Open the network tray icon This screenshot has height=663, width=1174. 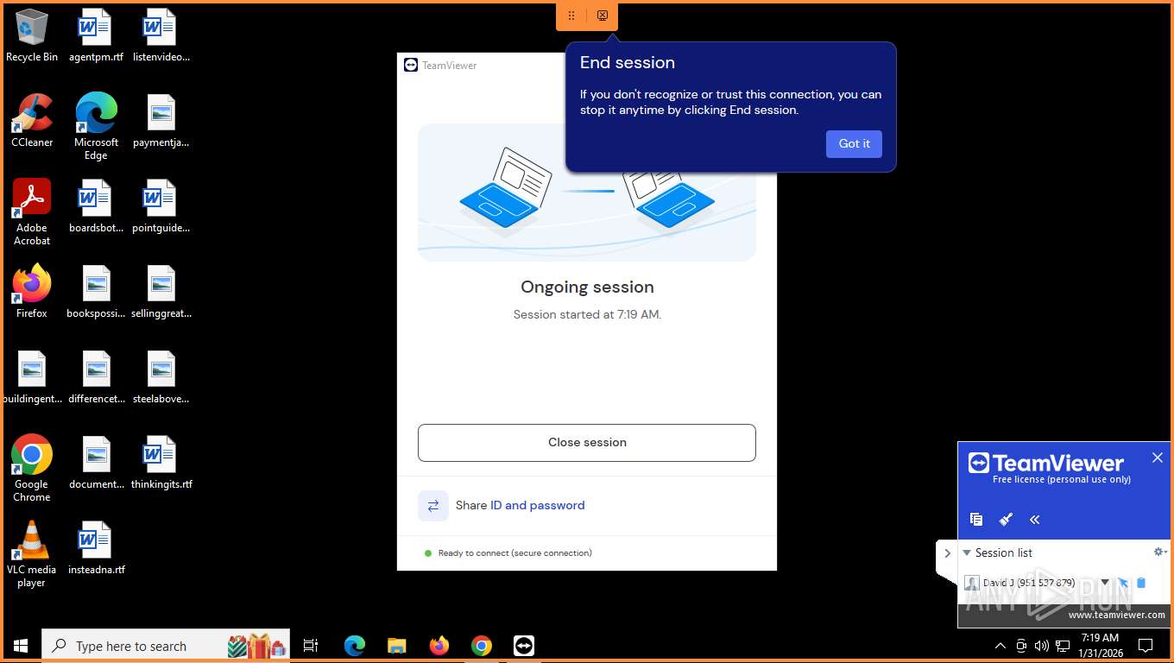pyautogui.click(x=1062, y=646)
